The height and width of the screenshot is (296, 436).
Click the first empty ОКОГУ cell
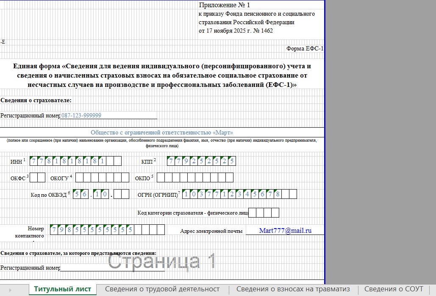pyautogui.click(x=79, y=178)
